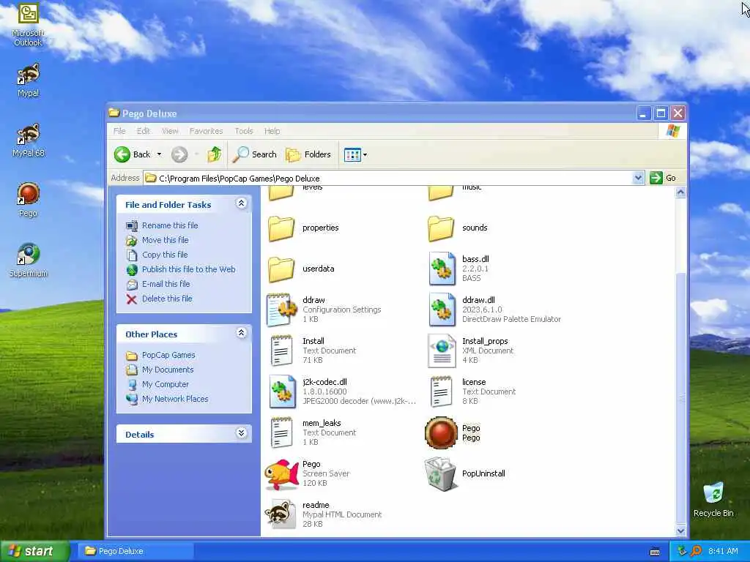The width and height of the screenshot is (750, 562).
Task: Select the Pego desktop shortcut
Action: click(29, 200)
